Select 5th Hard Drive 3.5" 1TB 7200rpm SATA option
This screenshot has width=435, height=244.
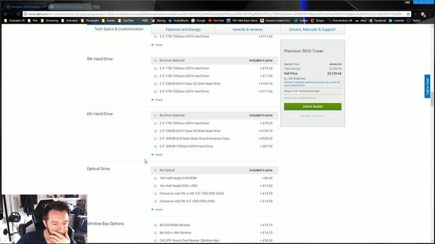click(156, 76)
